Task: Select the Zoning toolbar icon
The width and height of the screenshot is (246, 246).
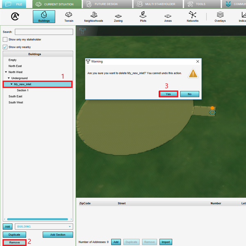Action: [x=118, y=17]
